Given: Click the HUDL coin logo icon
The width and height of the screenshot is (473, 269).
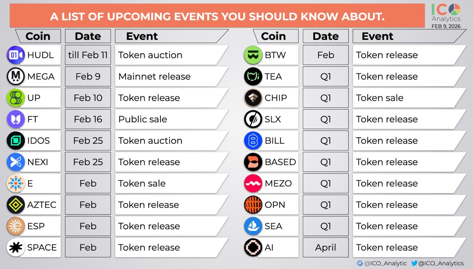Looking at the screenshot, I should pyautogui.click(x=16, y=55).
